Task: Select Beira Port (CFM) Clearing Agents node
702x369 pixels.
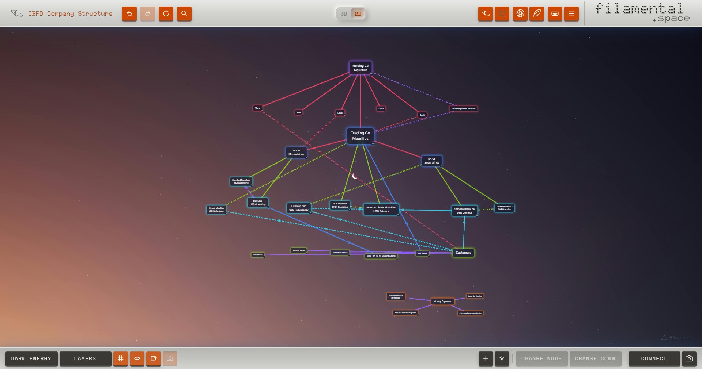Action: [381, 256]
